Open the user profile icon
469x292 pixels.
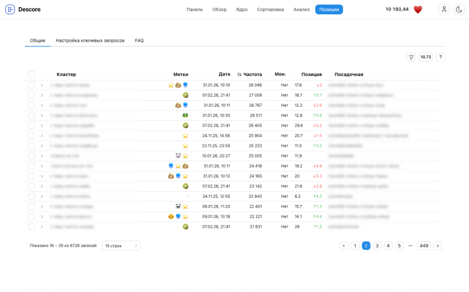pyautogui.click(x=444, y=10)
